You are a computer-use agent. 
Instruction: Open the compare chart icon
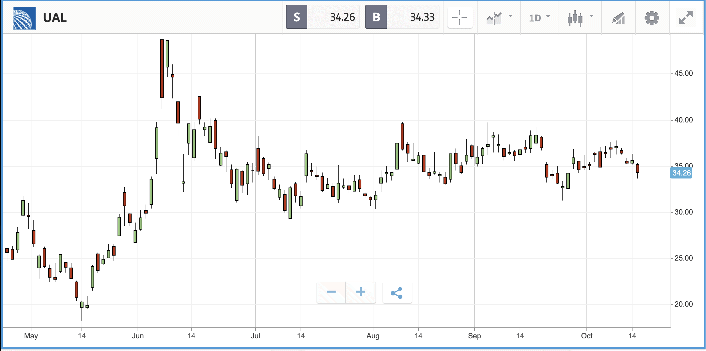pyautogui.click(x=494, y=18)
